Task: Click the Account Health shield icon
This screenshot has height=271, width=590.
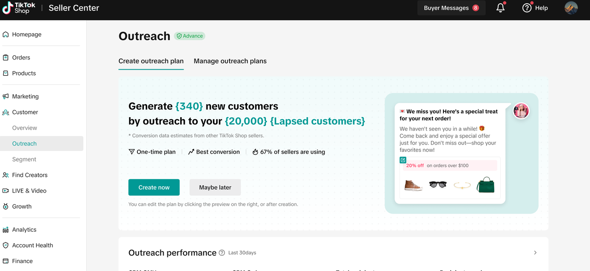Action: (6, 245)
